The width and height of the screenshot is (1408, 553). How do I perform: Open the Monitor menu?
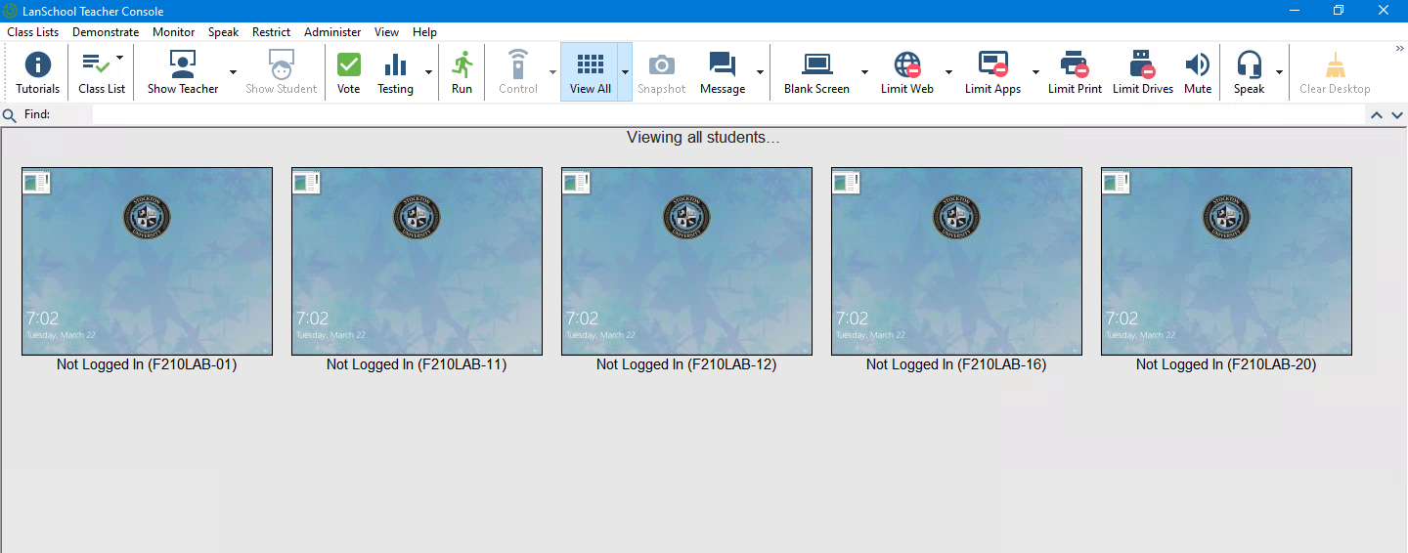(174, 32)
